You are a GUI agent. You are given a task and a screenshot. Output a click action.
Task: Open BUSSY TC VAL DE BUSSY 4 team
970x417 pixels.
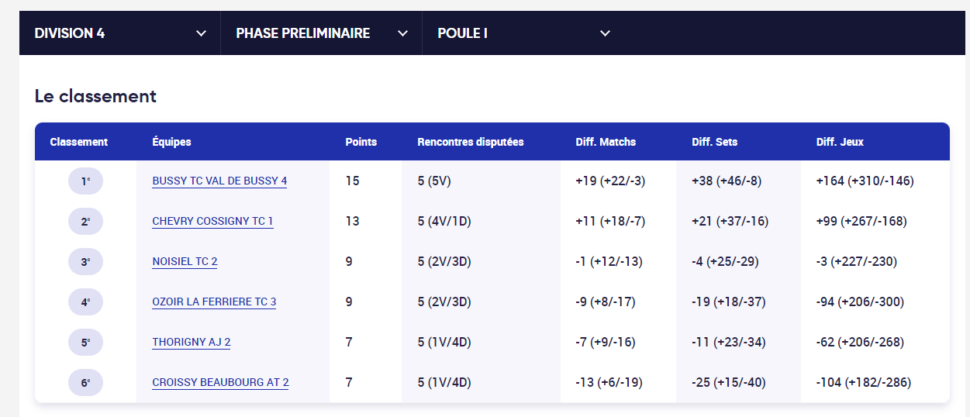pos(219,181)
